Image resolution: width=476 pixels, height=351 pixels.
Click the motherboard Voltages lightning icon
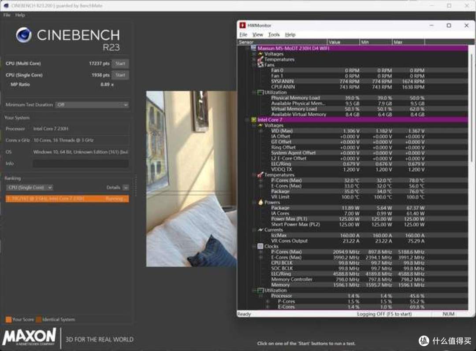[260, 54]
